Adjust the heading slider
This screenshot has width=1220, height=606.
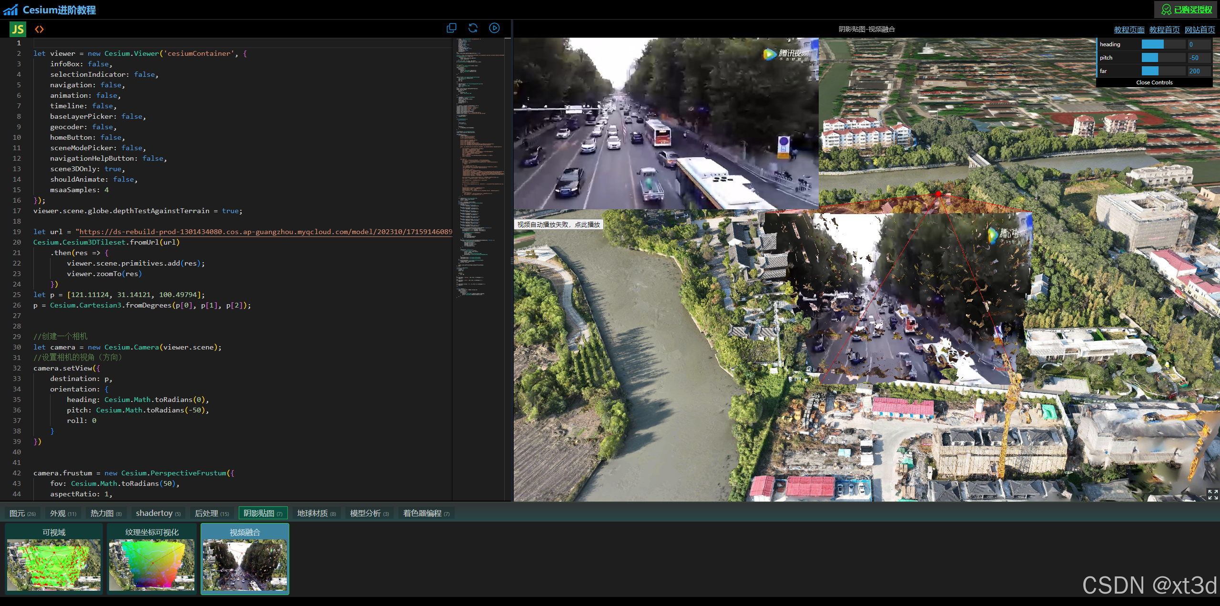[x=1163, y=44]
